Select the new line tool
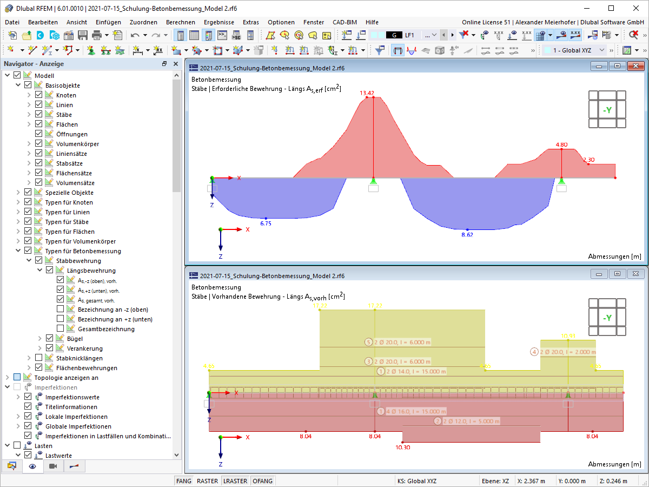 pos(32,50)
